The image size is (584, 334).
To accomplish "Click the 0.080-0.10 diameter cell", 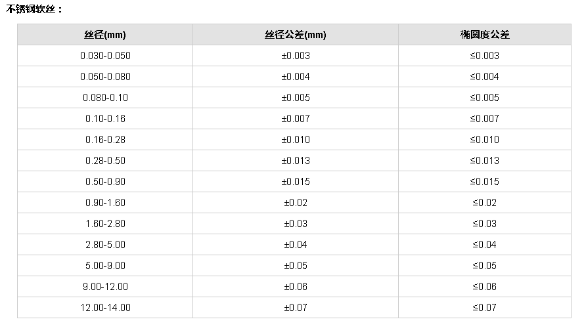I will (105, 98).
